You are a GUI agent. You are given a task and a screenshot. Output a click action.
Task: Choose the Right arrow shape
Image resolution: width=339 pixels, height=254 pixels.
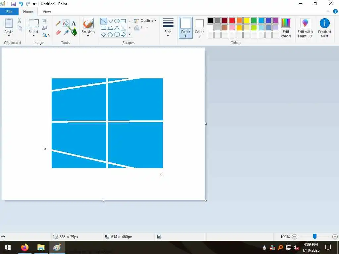coord(123,34)
